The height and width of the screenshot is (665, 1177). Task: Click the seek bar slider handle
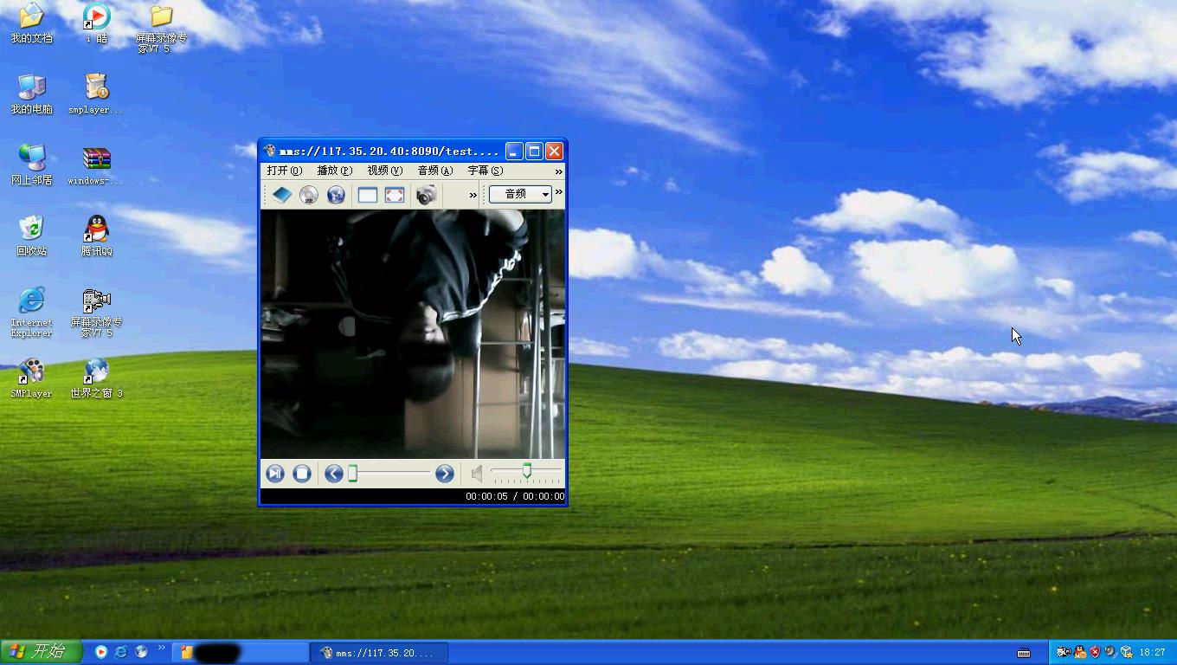tap(353, 473)
